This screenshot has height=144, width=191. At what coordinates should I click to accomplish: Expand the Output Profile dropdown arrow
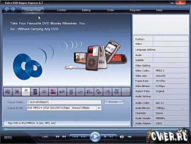99,108
